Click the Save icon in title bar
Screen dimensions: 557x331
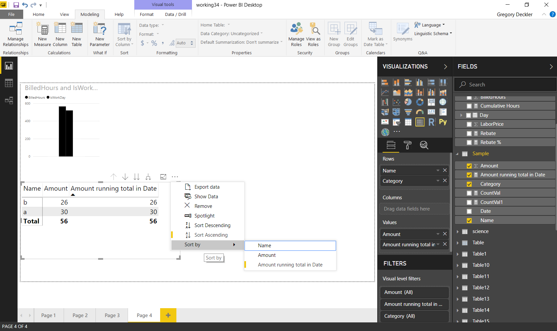tap(16, 5)
